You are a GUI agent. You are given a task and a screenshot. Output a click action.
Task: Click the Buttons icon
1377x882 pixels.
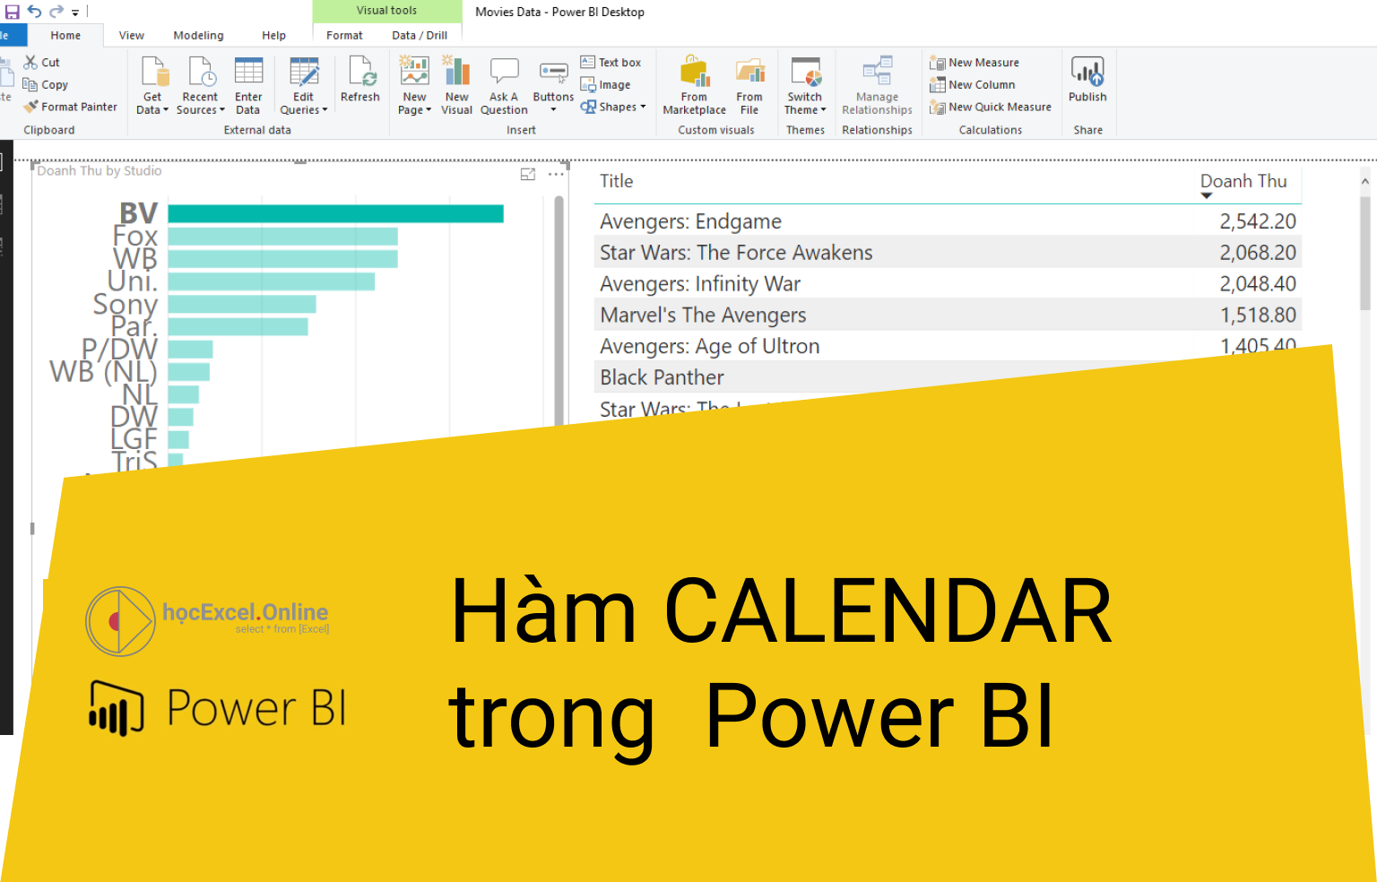click(553, 72)
